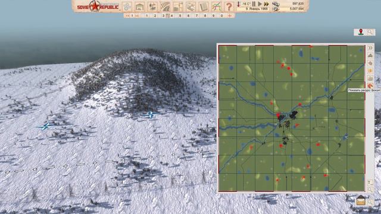Screen dimensions: 381x214
Task: Set game speed to normal play
Action: tap(260, 4)
